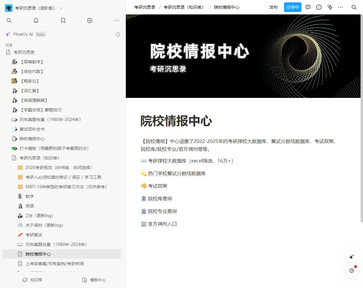
Task: Click keyboard icon beside 考研择校大数据库
Action: click(144, 161)
